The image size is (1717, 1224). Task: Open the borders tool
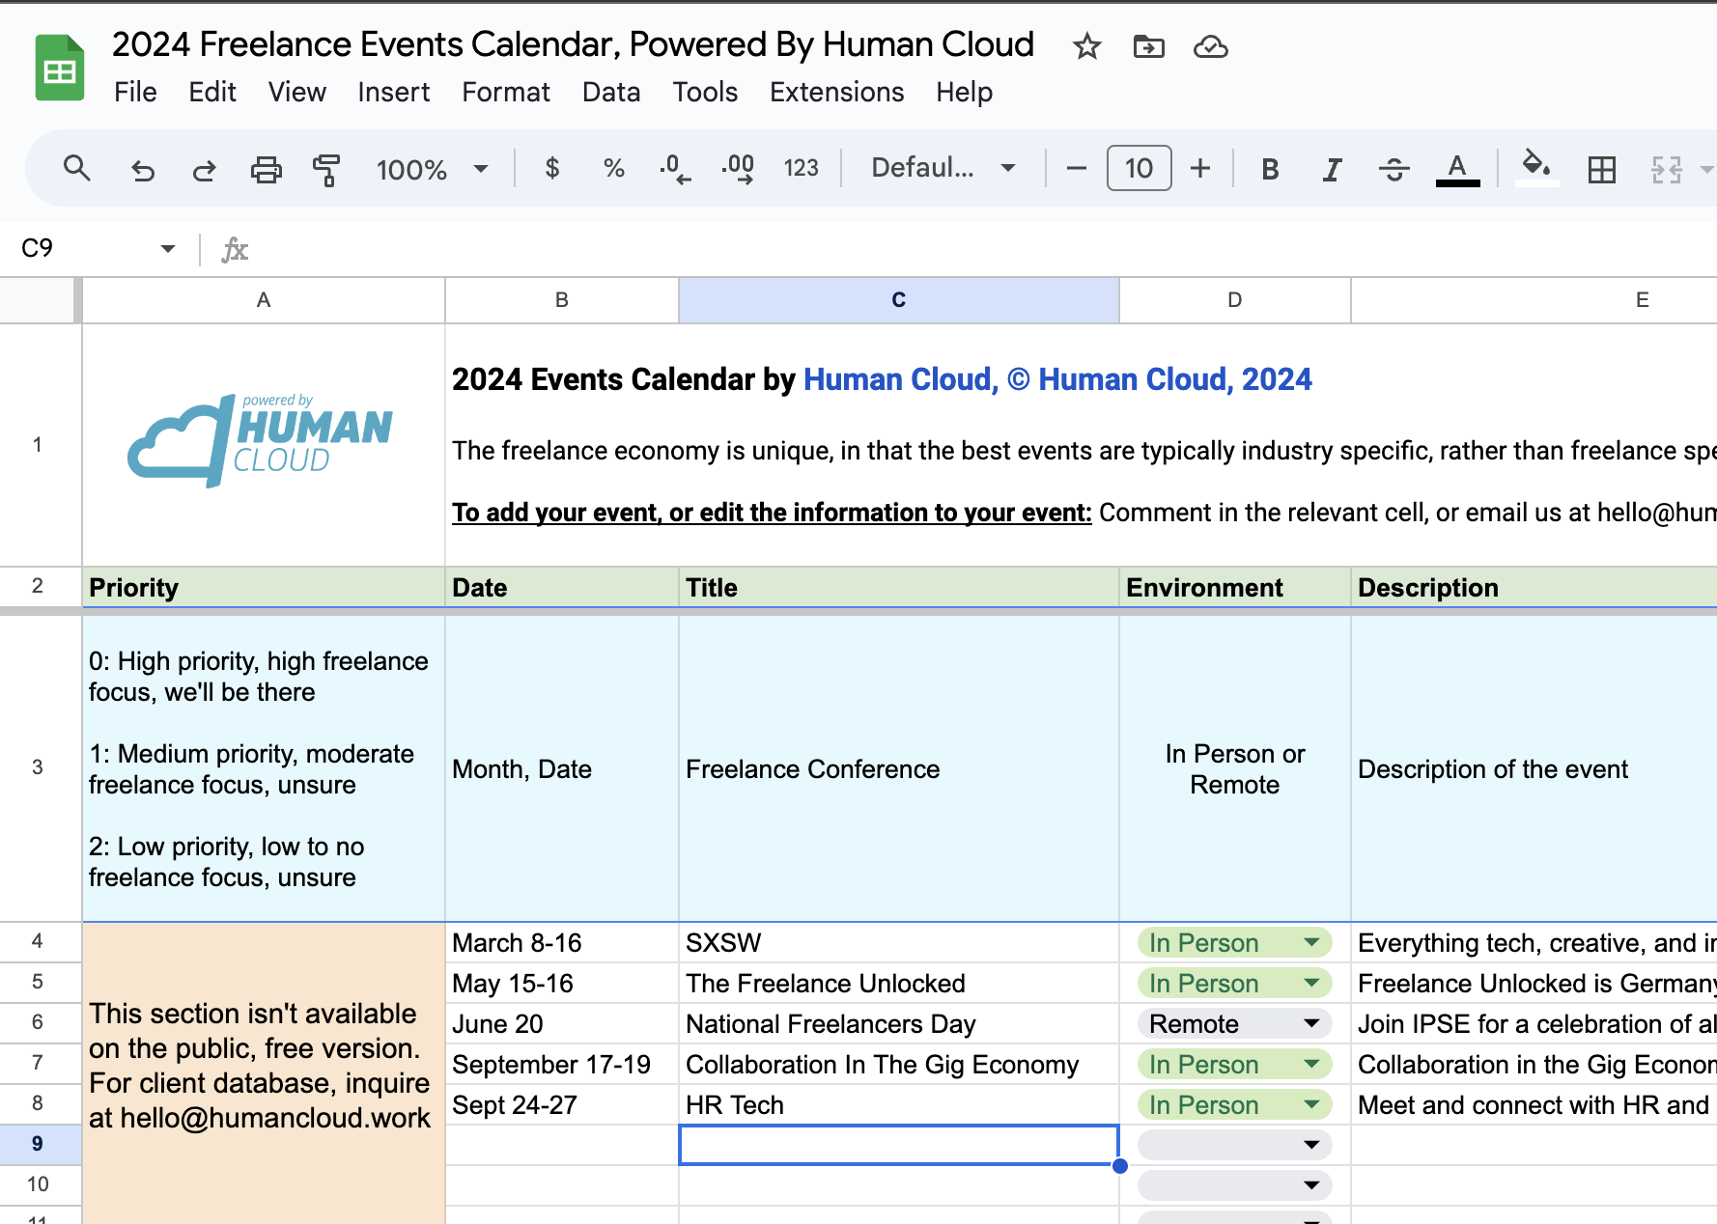tap(1601, 170)
